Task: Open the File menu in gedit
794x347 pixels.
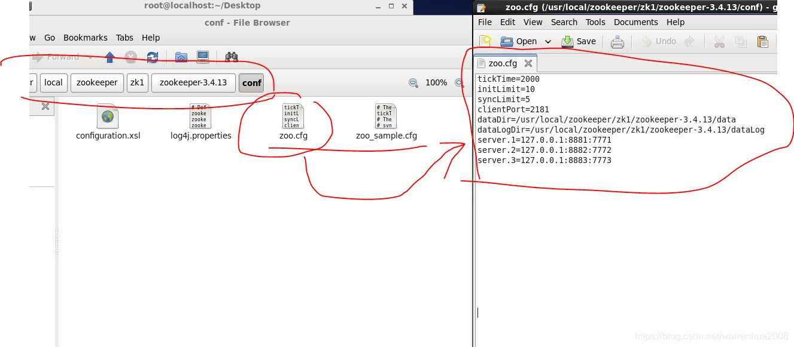Action: pyautogui.click(x=485, y=22)
